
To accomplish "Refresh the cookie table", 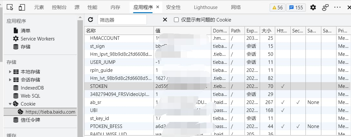I will point(90,20).
